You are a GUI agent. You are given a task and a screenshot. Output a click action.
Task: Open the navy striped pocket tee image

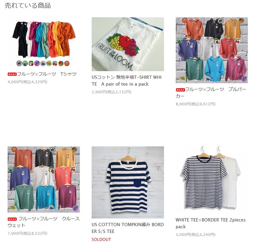[x=128, y=182]
